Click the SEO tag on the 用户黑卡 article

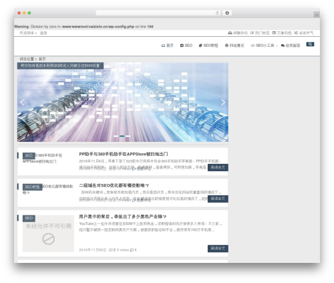[x=29, y=218]
